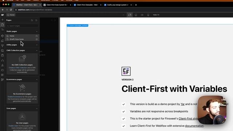Screen dimensions: 233x131
Task: Reload the browser page
Action: (x=11, y=10)
